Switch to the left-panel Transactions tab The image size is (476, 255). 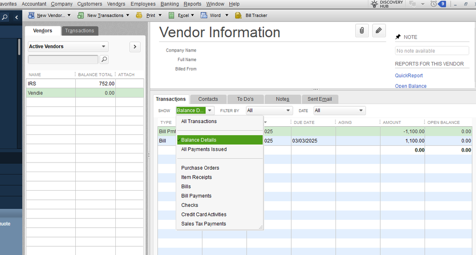click(x=80, y=31)
